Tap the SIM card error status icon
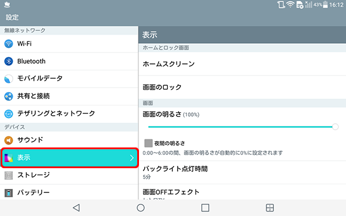This screenshot has width=346, height=216. [300, 5]
